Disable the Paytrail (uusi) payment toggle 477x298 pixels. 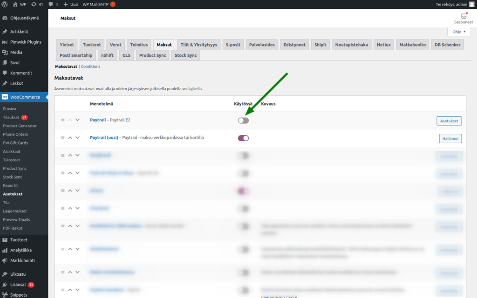tap(243, 138)
